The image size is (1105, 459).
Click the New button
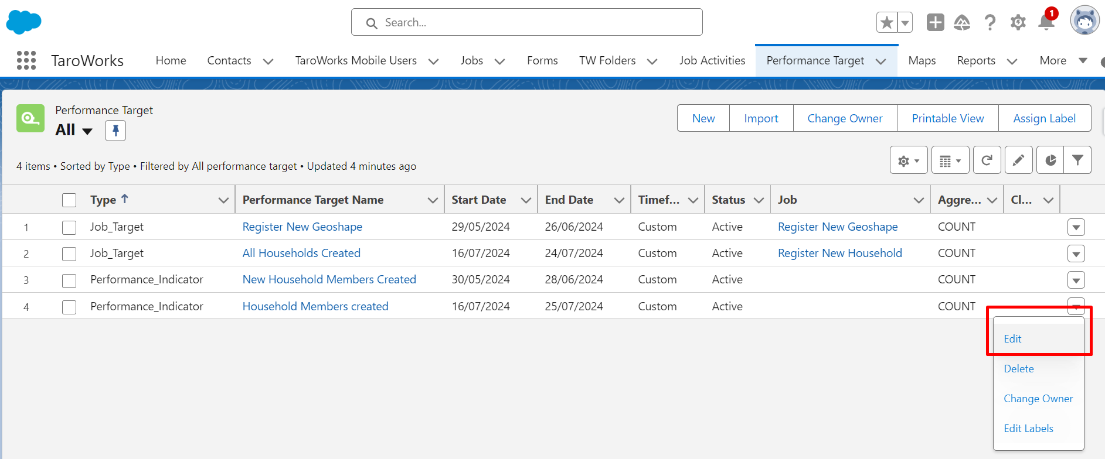pyautogui.click(x=703, y=118)
